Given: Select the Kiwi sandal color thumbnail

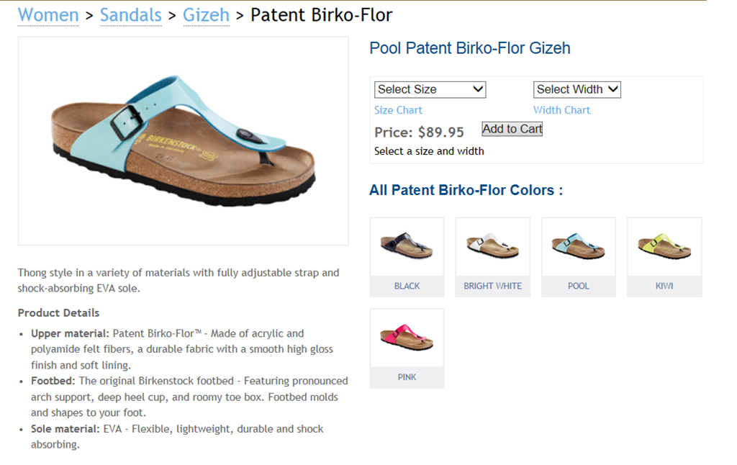Looking at the screenshot, I should point(664,247).
